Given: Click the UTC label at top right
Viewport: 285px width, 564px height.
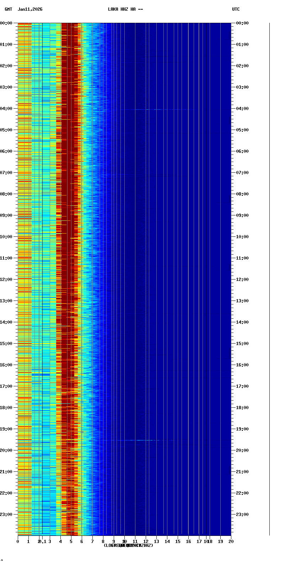Looking at the screenshot, I should (x=236, y=9).
